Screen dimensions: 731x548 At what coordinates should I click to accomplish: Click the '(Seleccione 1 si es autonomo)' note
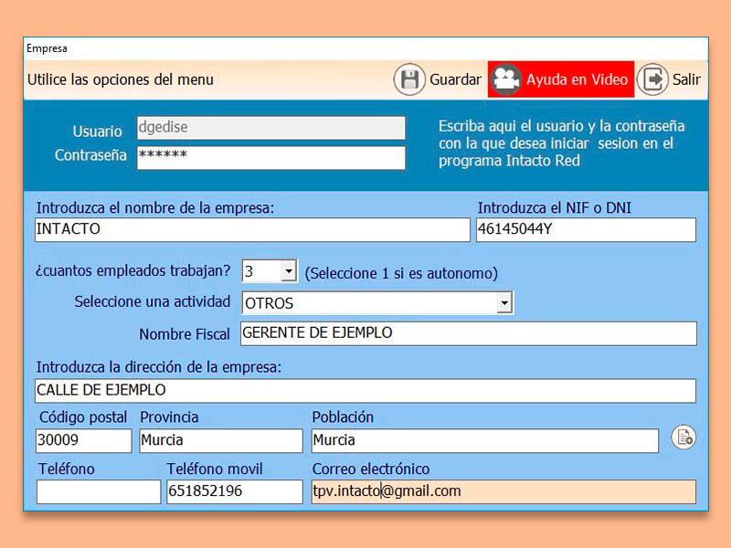pos(401,273)
